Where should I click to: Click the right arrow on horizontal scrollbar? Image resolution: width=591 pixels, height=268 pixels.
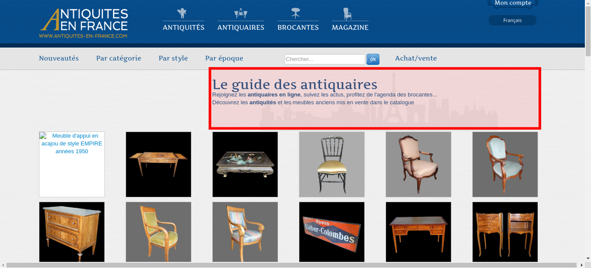point(582,265)
